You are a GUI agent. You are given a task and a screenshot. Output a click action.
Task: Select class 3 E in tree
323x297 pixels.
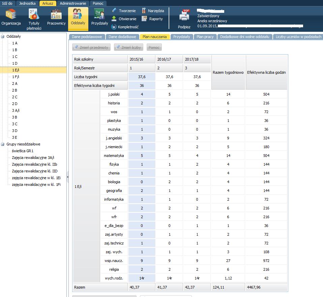point(14,137)
